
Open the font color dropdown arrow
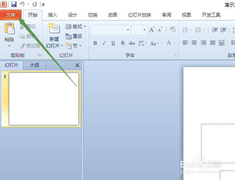(175, 43)
